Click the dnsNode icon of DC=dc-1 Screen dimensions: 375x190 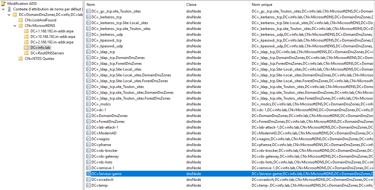point(88,110)
